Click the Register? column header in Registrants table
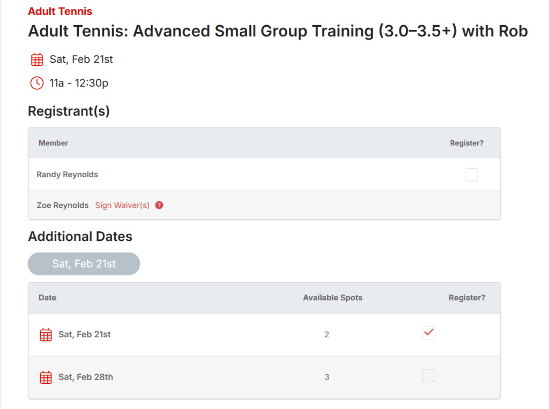The width and height of the screenshot is (549, 409). (x=467, y=143)
